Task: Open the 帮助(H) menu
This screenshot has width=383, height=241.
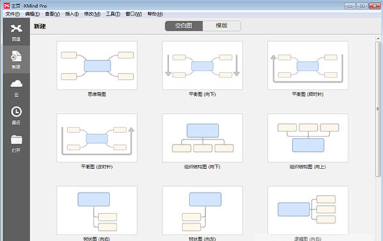Action: tap(155, 14)
